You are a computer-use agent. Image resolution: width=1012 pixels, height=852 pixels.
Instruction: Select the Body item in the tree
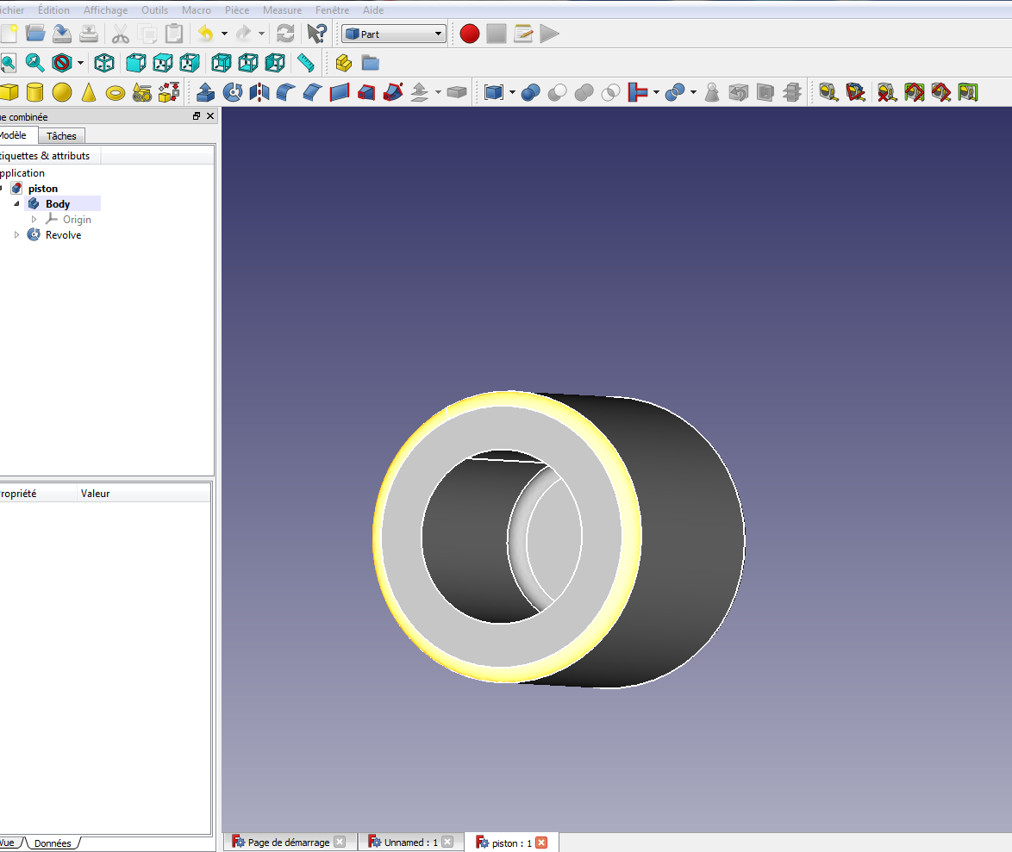(x=58, y=204)
